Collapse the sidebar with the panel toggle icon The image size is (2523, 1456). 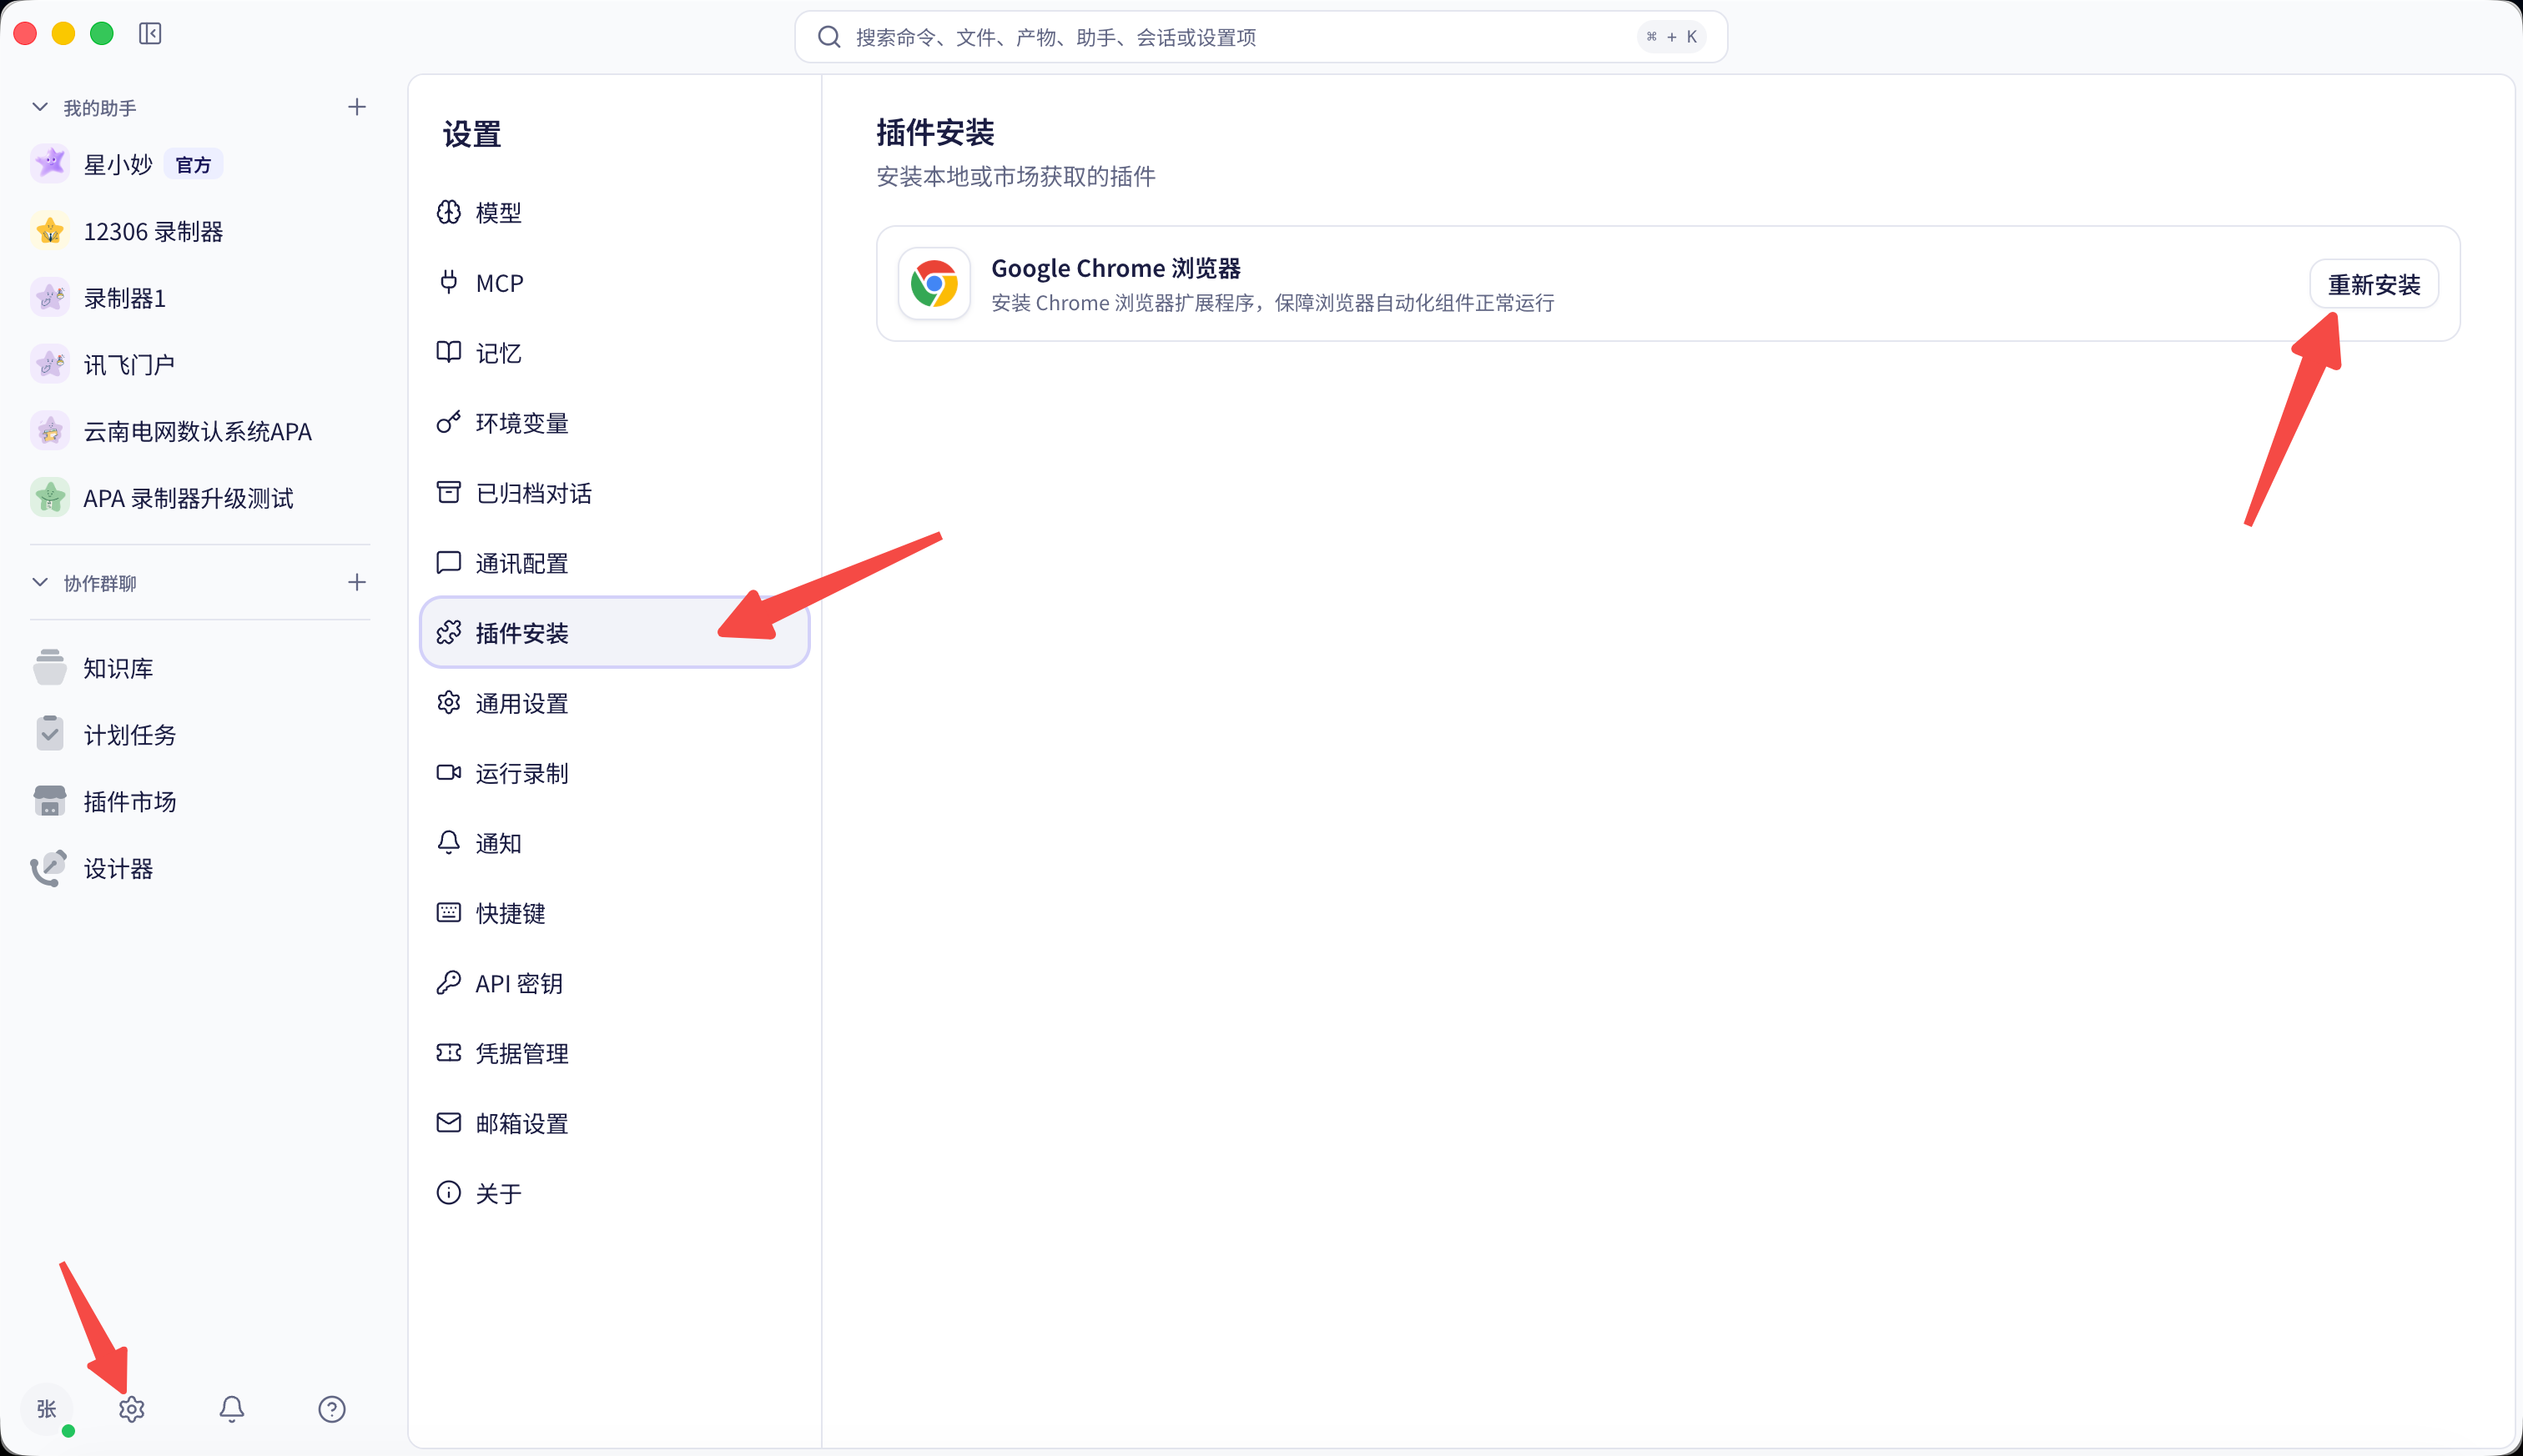(150, 34)
